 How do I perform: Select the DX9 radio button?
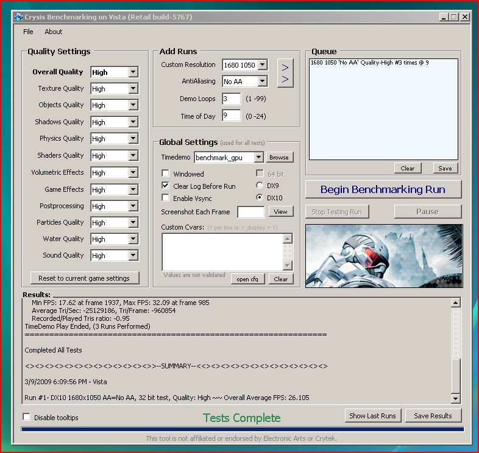pyautogui.click(x=260, y=185)
